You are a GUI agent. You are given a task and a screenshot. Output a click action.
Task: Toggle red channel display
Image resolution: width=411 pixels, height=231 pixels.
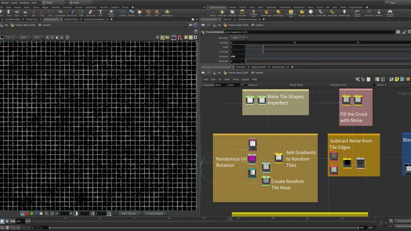click(27, 214)
